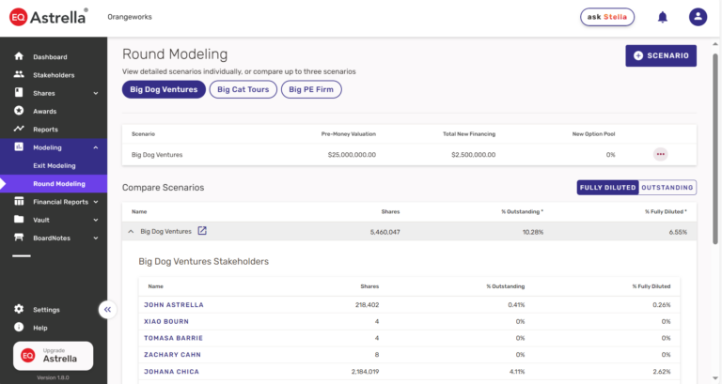Click the Reports trend line icon
This screenshot has height=384, width=722.
pos(19,130)
